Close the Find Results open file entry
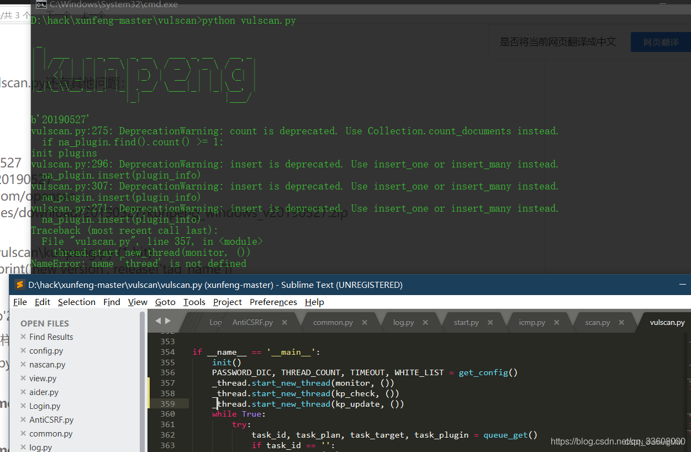 [x=23, y=337]
